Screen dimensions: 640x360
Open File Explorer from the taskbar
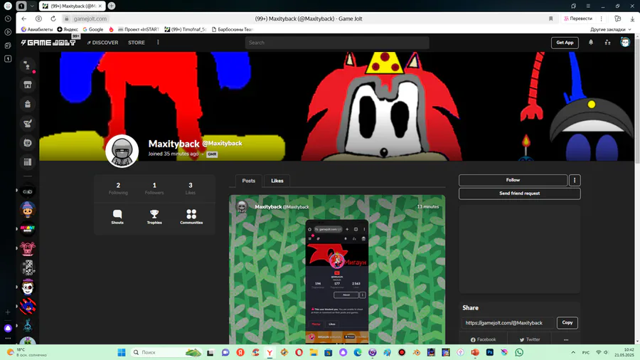pos(314,352)
